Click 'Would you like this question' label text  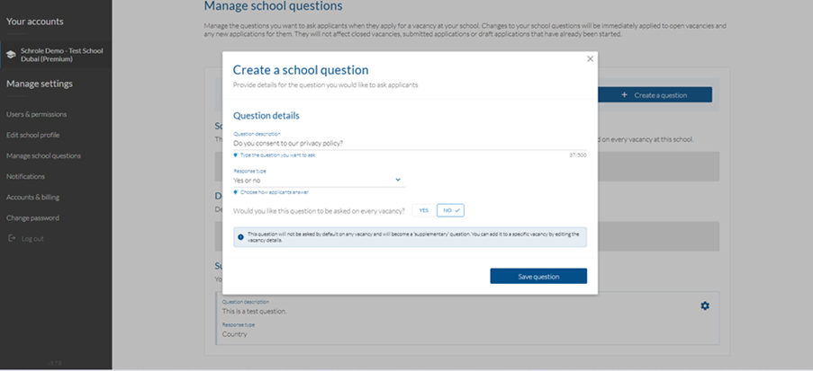point(319,210)
